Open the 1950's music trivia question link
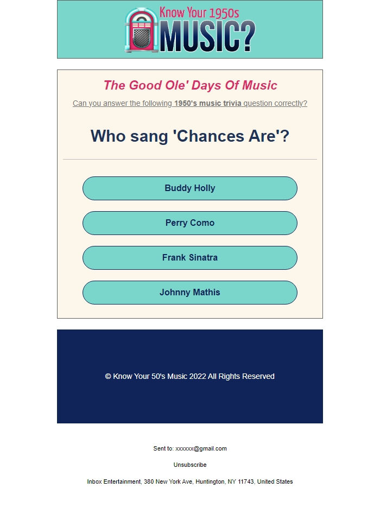This screenshot has width=380, height=507. tap(190, 103)
